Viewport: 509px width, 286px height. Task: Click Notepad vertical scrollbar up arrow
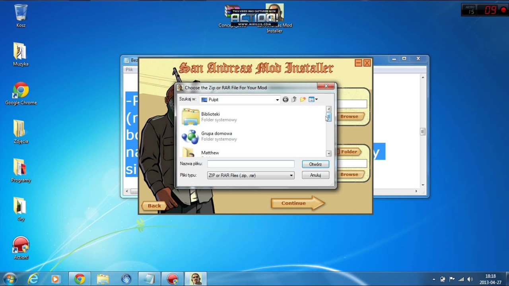[x=423, y=77]
